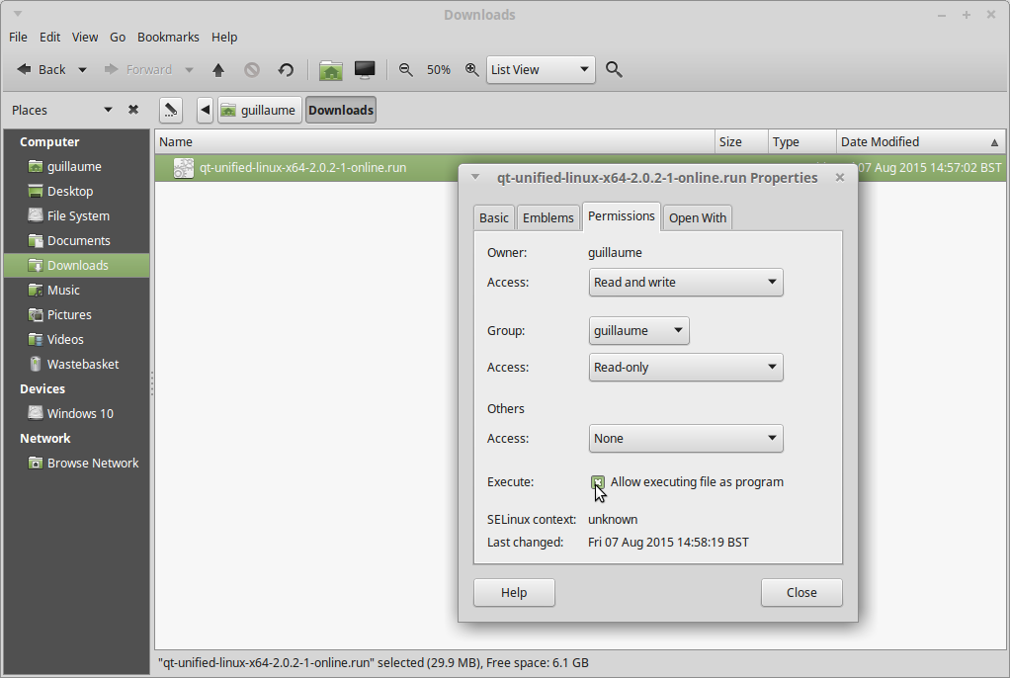The width and height of the screenshot is (1010, 678).
Task: Sort files by Name column
Action: pyautogui.click(x=435, y=141)
